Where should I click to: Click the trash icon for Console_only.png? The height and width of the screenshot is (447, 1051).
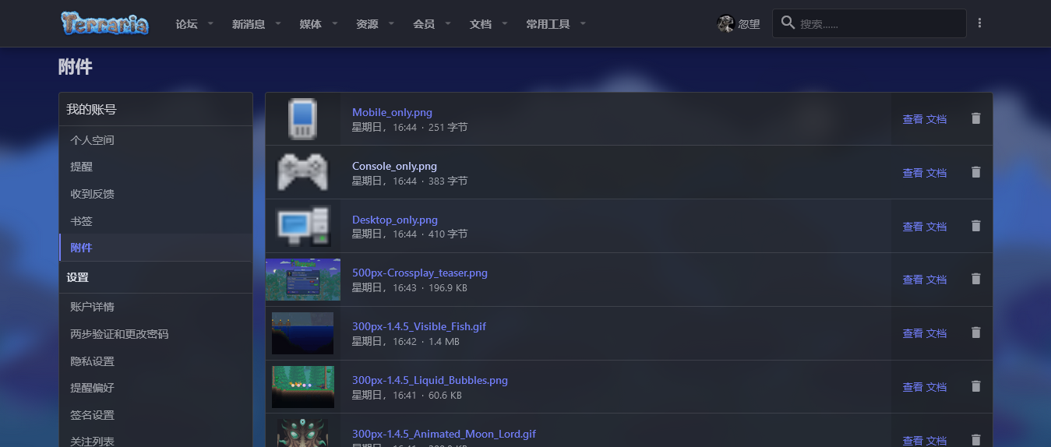pos(975,172)
